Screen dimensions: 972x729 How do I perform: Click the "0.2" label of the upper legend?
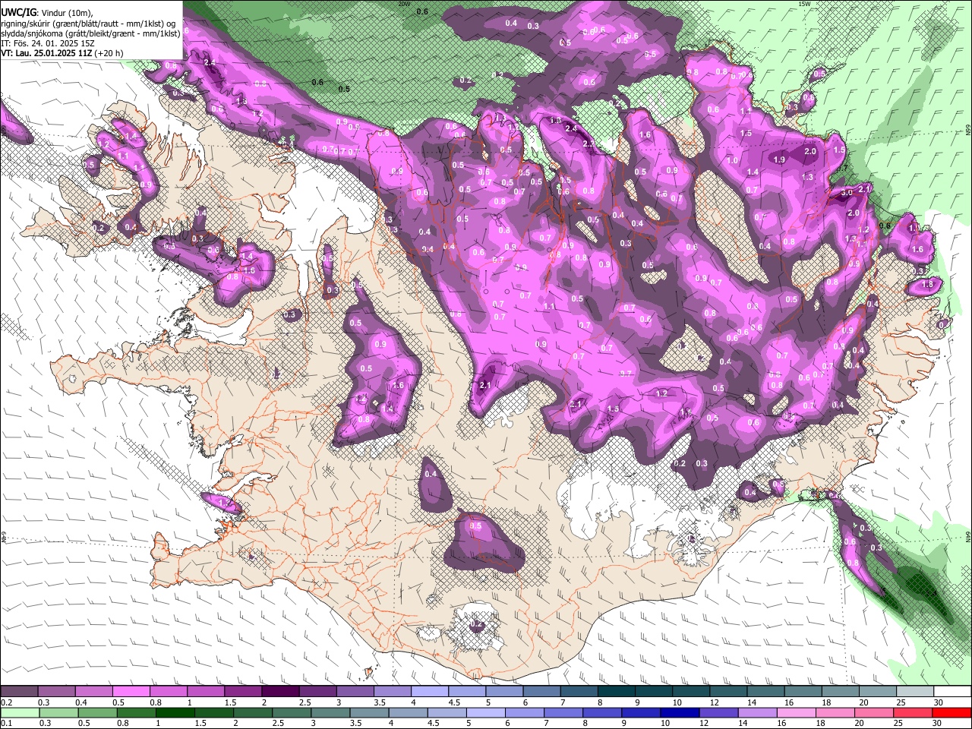tap(7, 702)
